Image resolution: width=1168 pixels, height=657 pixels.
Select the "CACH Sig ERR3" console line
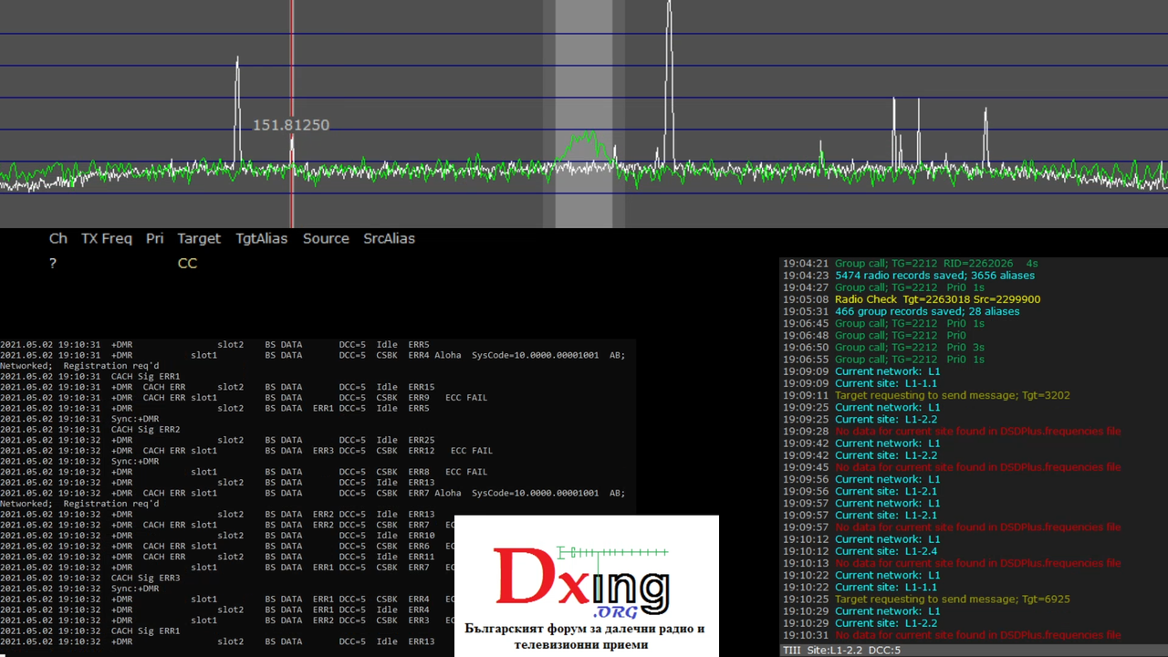[x=90, y=578]
